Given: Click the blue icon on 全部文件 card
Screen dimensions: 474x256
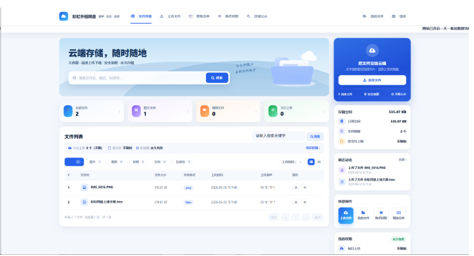Looking at the screenshot, I should 68,111.
